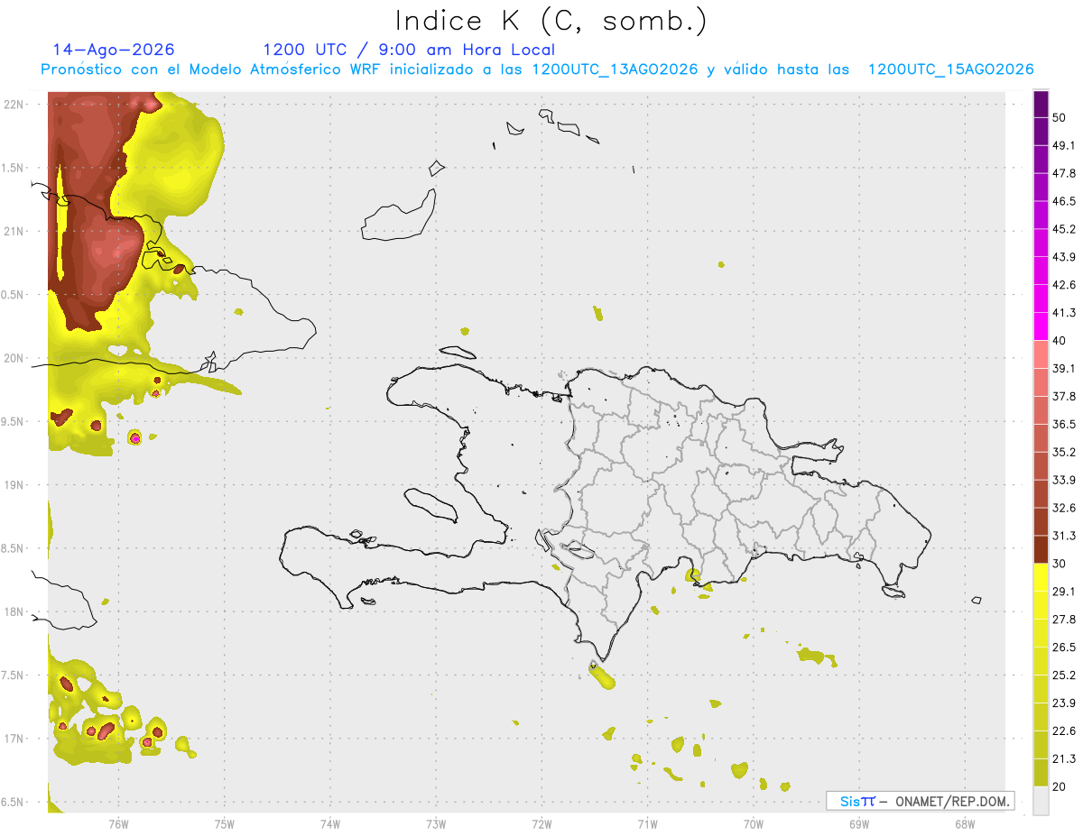Select the colorbar value "43.9"

point(1064,257)
